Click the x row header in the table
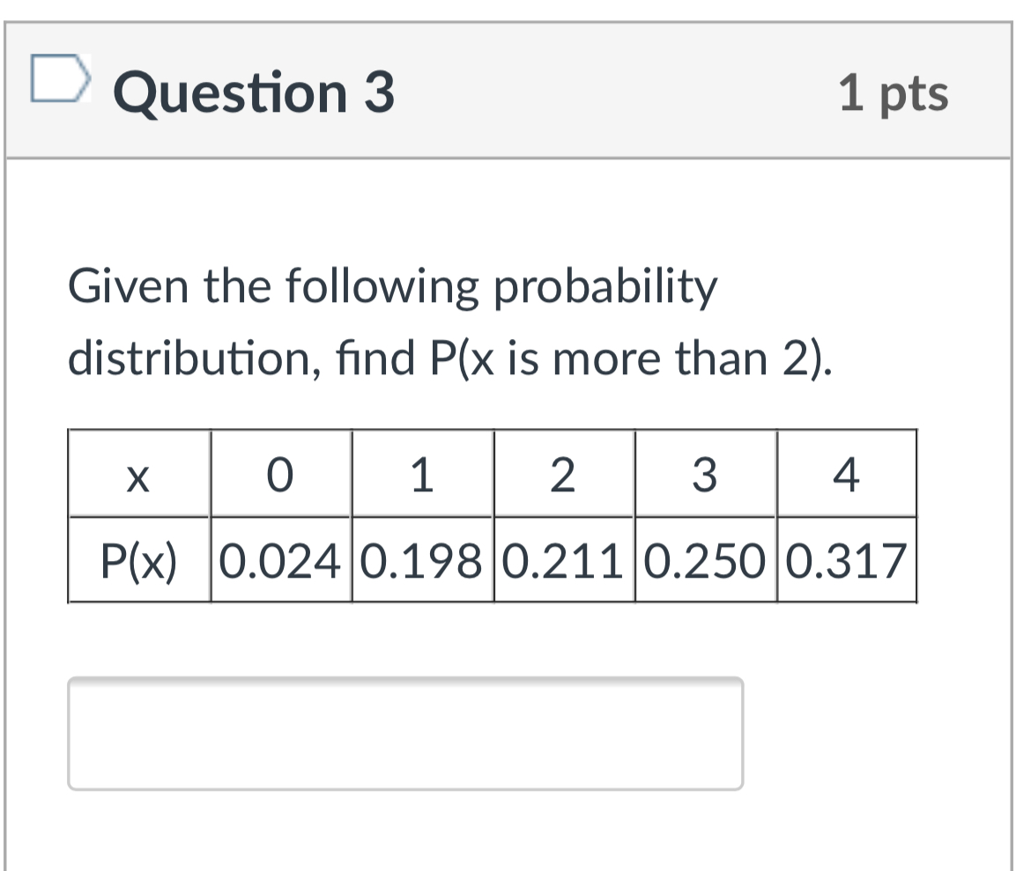The height and width of the screenshot is (871, 1031). (x=137, y=476)
